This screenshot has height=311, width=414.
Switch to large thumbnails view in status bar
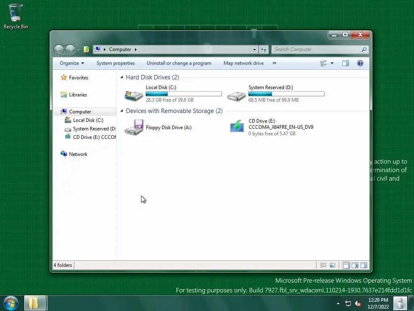[332, 265]
